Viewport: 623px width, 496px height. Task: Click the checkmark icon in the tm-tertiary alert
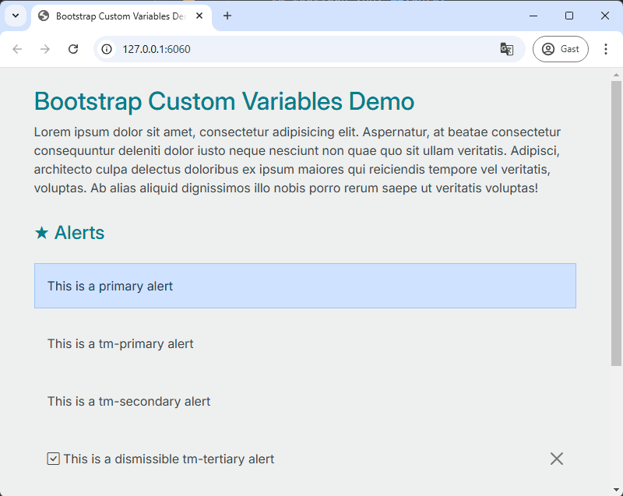point(53,459)
